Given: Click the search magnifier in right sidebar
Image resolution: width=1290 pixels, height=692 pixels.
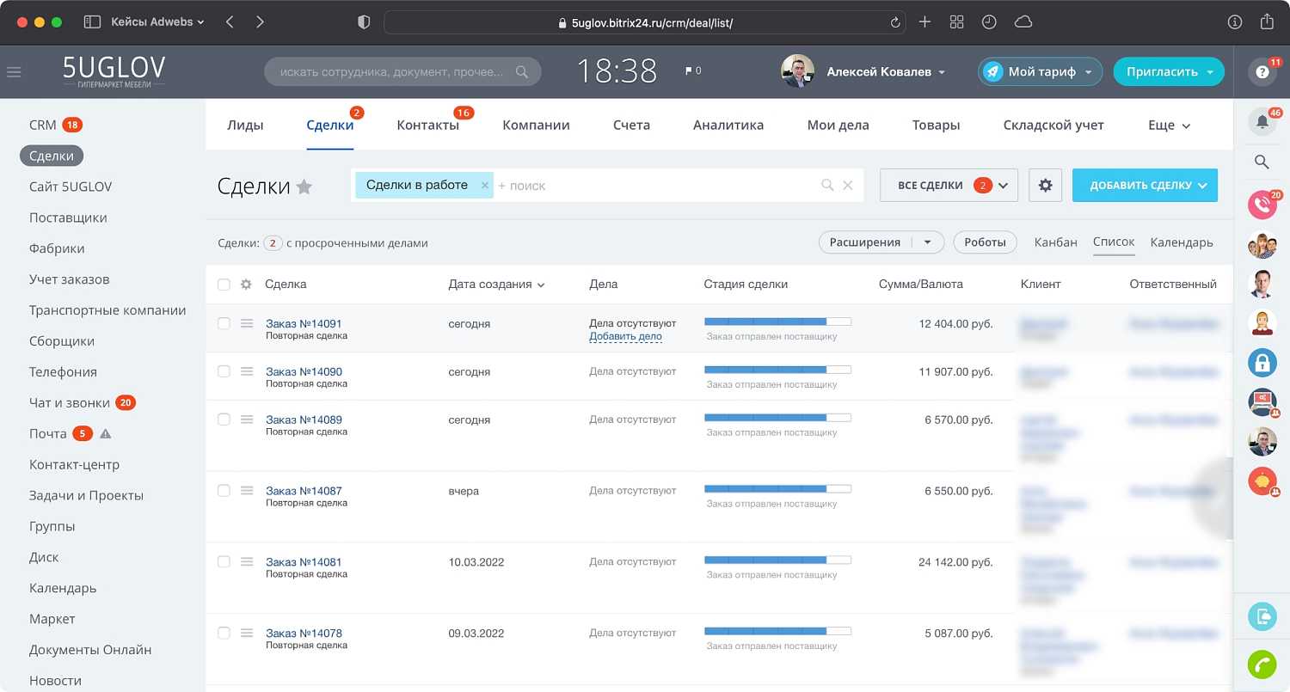Looking at the screenshot, I should click(1262, 162).
